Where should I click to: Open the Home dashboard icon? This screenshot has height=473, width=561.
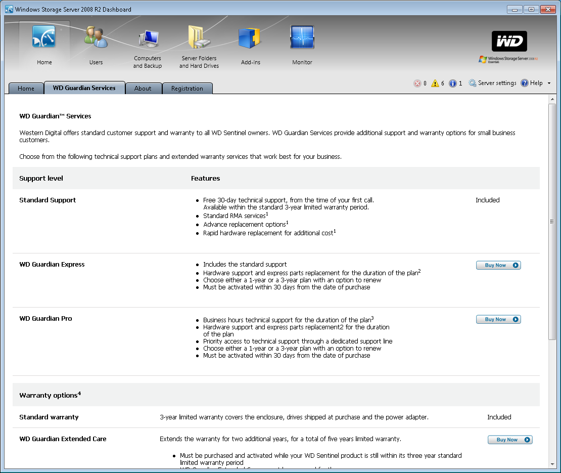[x=44, y=37]
